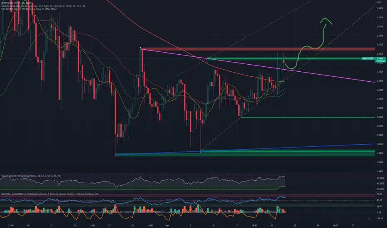
Task: Select the Sup&Res&Trendln indicator legend
Action: 43,6
